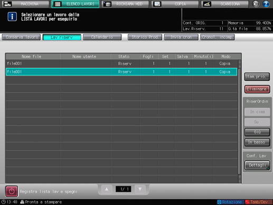Click Copia mode in highlighted row
Screen dimensions: 273x205
225,72
